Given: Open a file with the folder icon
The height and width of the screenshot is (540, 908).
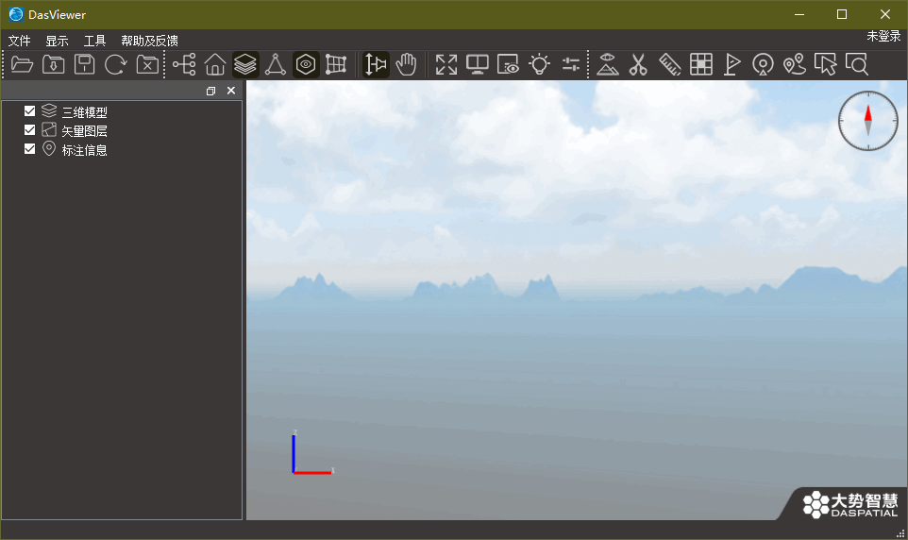Looking at the screenshot, I should (x=22, y=64).
